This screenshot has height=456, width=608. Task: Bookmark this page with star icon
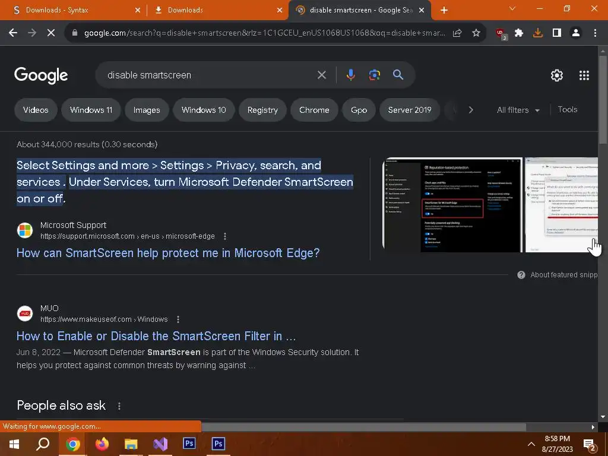pos(476,33)
